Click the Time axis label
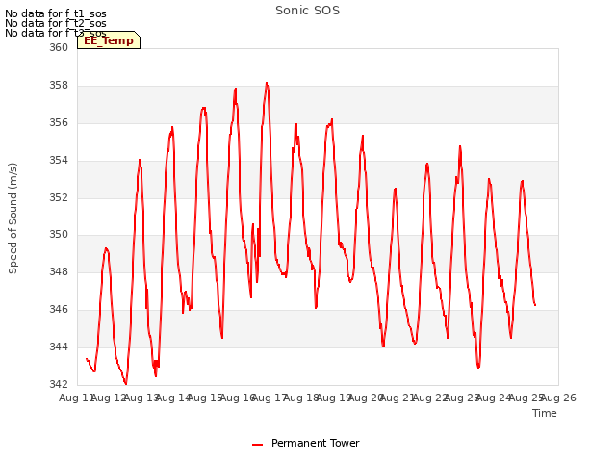The height and width of the screenshot is (462, 616). tap(544, 413)
